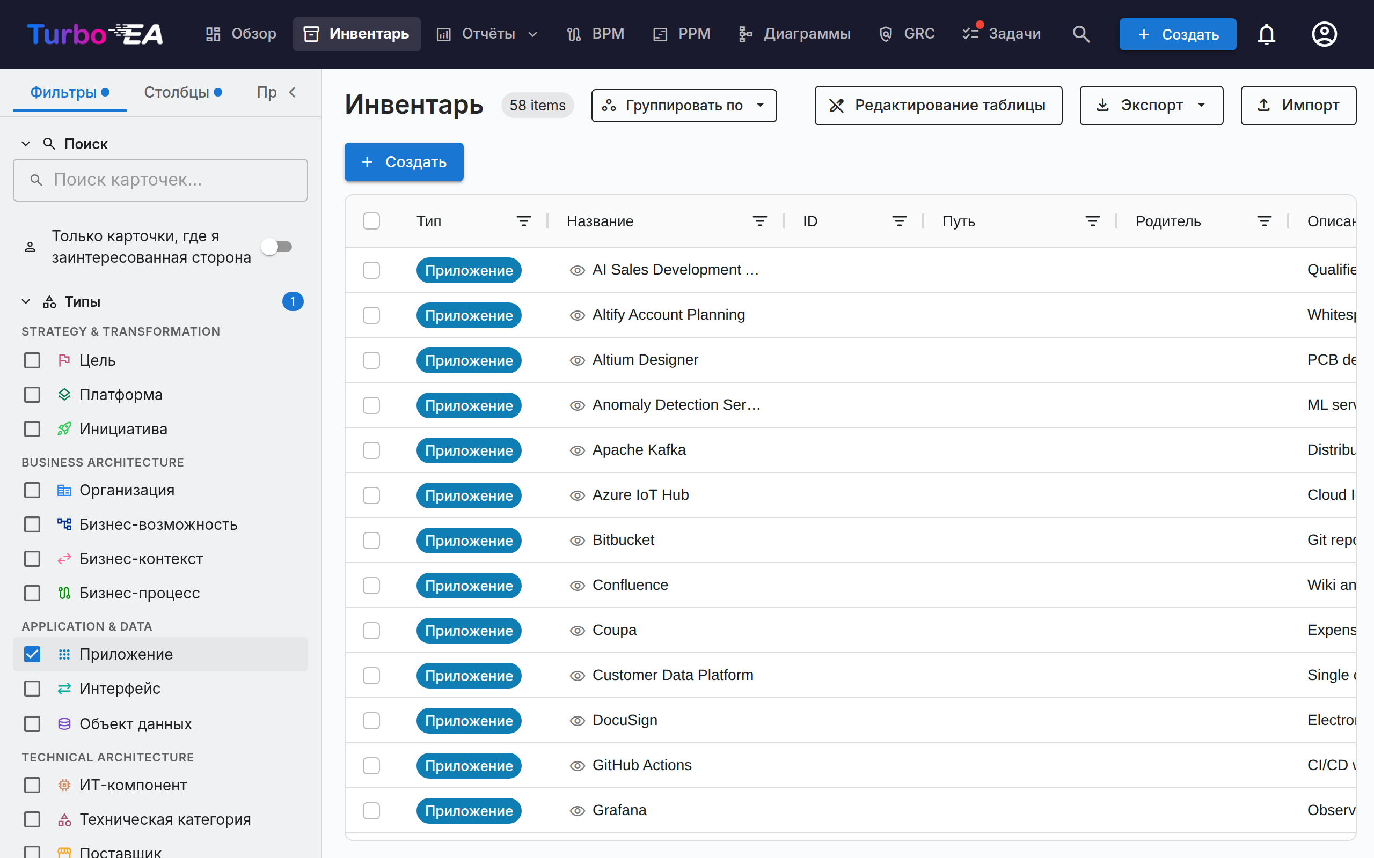Screen dimensions: 1374x858
Task: Open the user account icon
Action: click(1324, 34)
